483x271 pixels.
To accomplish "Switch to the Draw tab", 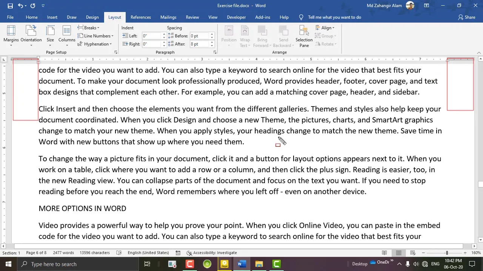I will 72,17.
